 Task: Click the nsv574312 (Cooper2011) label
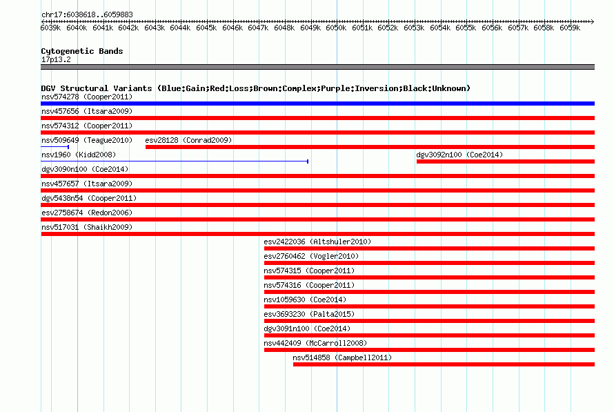pyautogui.click(x=87, y=126)
